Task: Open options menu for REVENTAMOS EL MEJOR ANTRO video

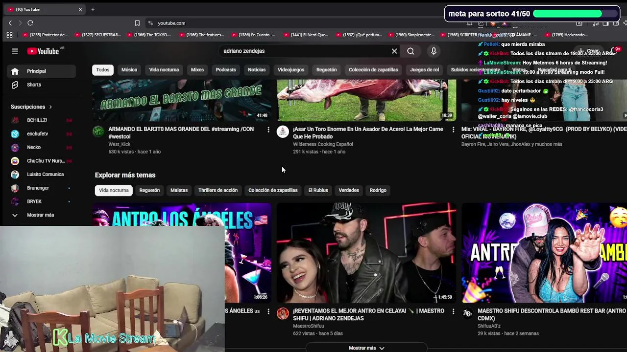Action: tap(453, 311)
